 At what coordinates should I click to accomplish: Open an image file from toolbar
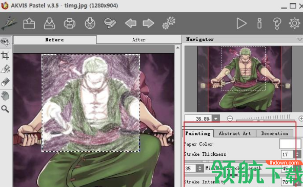point(29,24)
